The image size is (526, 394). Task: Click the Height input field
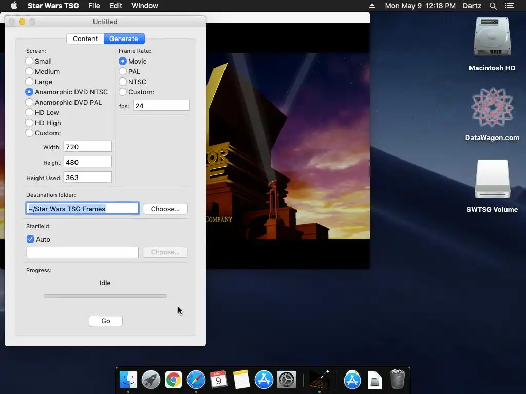(87, 162)
